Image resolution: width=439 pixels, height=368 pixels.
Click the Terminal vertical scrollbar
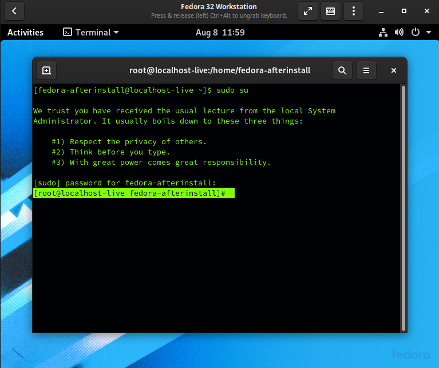[x=404, y=208]
